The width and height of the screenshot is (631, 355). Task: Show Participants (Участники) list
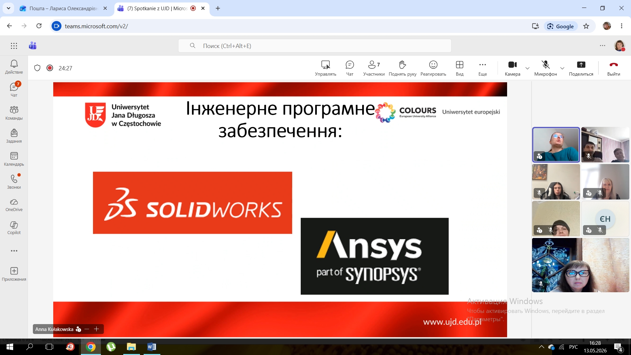pyautogui.click(x=374, y=68)
